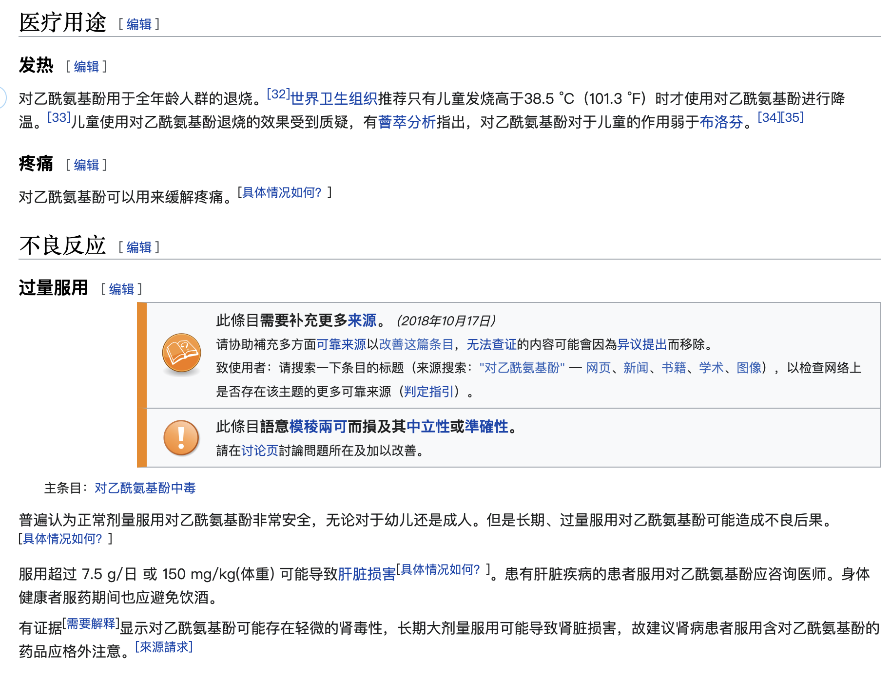Click 编辑 next to 过量服用 heading
Screen dimensions: 891x678
(121, 289)
